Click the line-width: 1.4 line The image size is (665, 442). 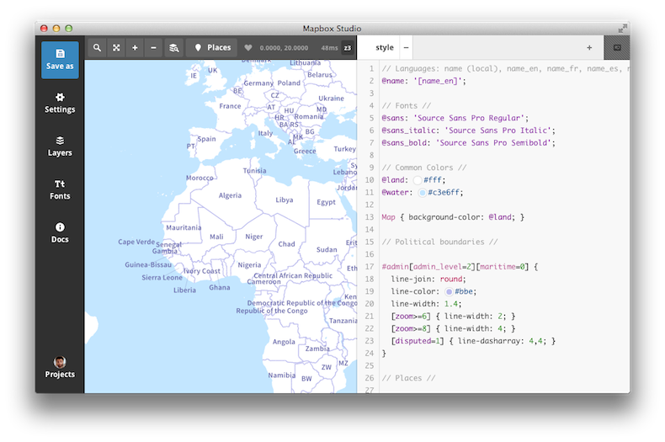(x=426, y=304)
